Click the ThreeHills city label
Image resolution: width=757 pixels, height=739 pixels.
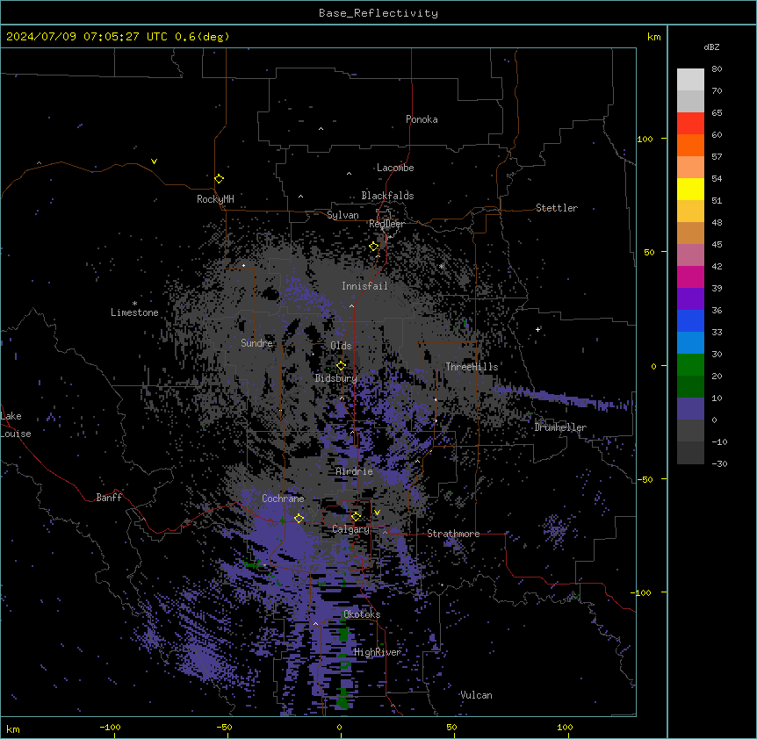472,367
